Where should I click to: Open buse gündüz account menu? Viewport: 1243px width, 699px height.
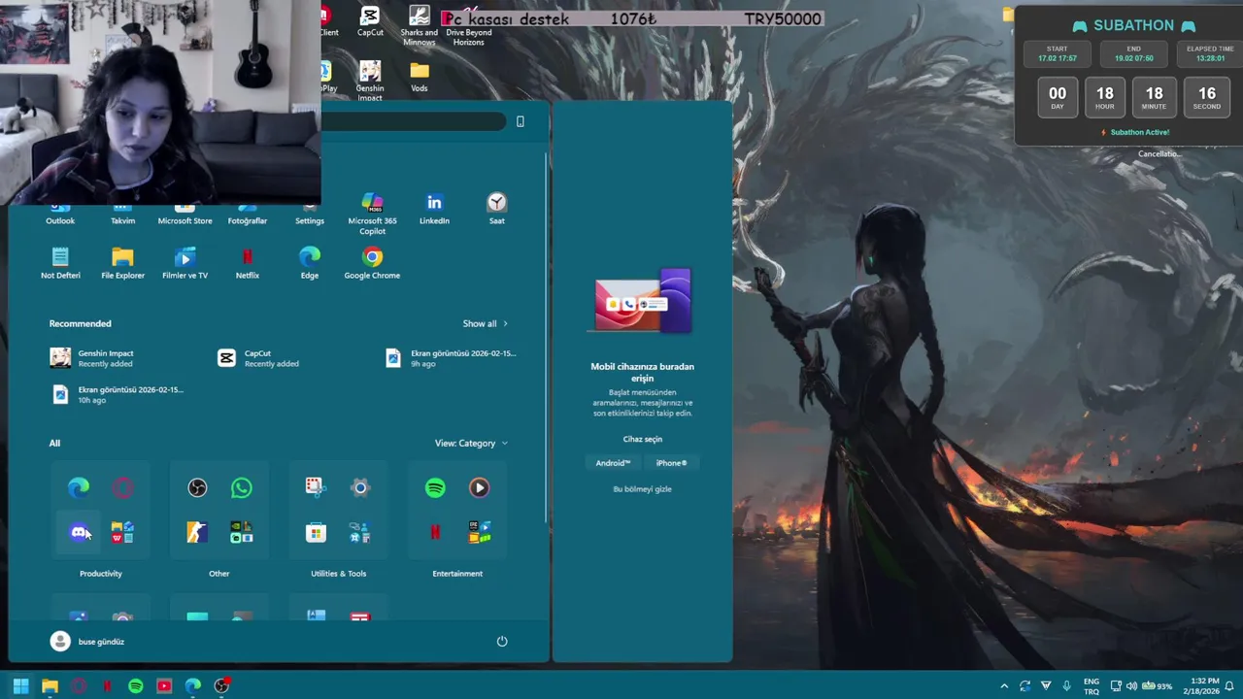87,641
